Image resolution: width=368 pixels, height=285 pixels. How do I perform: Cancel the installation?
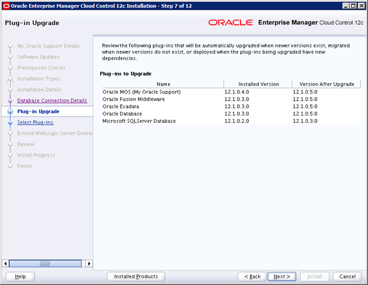point(347,277)
